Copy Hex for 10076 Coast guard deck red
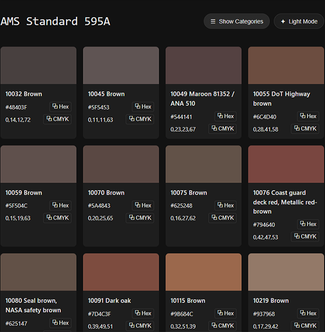 coord(308,224)
